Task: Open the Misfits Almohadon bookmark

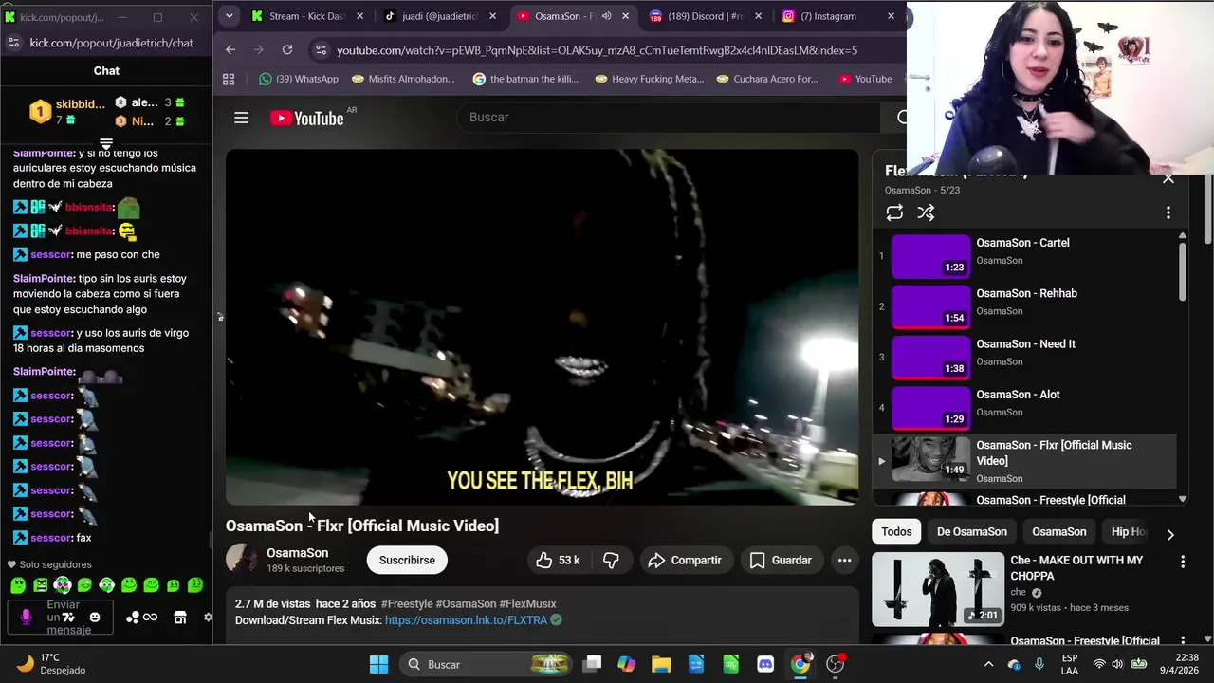Action: (402, 79)
